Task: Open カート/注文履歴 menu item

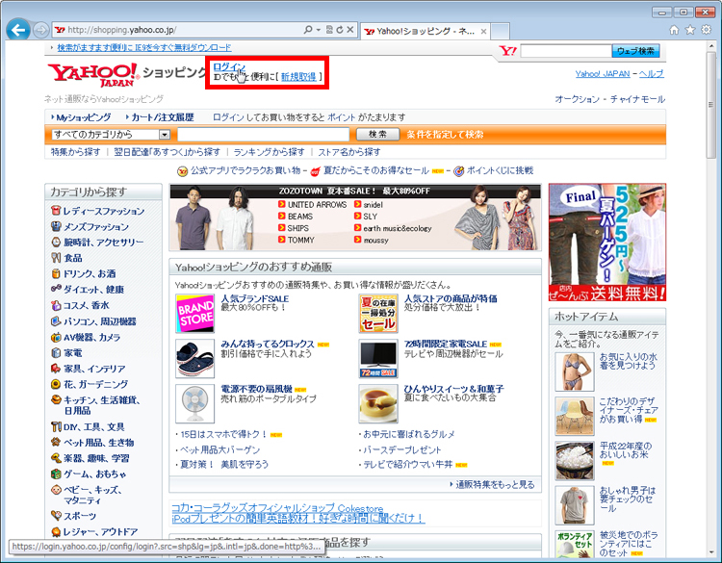Action: click(163, 117)
